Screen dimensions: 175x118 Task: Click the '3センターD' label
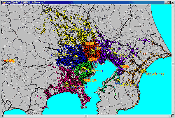[94, 71]
